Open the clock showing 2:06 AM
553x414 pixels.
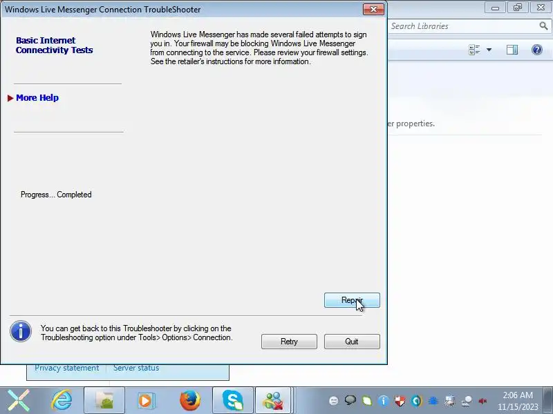[518, 401]
